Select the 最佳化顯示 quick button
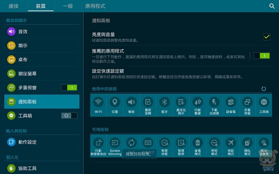The width and height of the screenshot is (279, 174). coord(181,105)
